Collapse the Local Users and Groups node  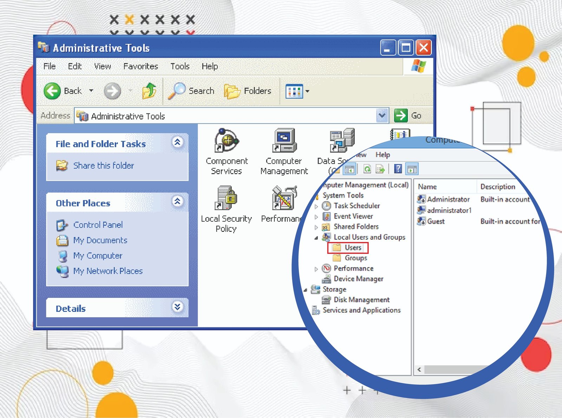pos(316,238)
